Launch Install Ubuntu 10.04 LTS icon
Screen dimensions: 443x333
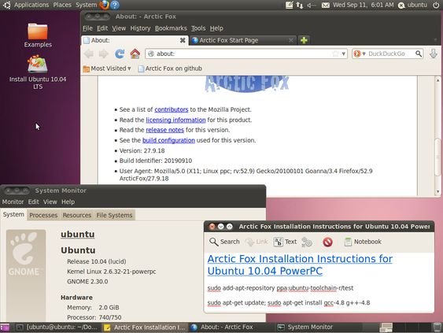click(x=38, y=72)
